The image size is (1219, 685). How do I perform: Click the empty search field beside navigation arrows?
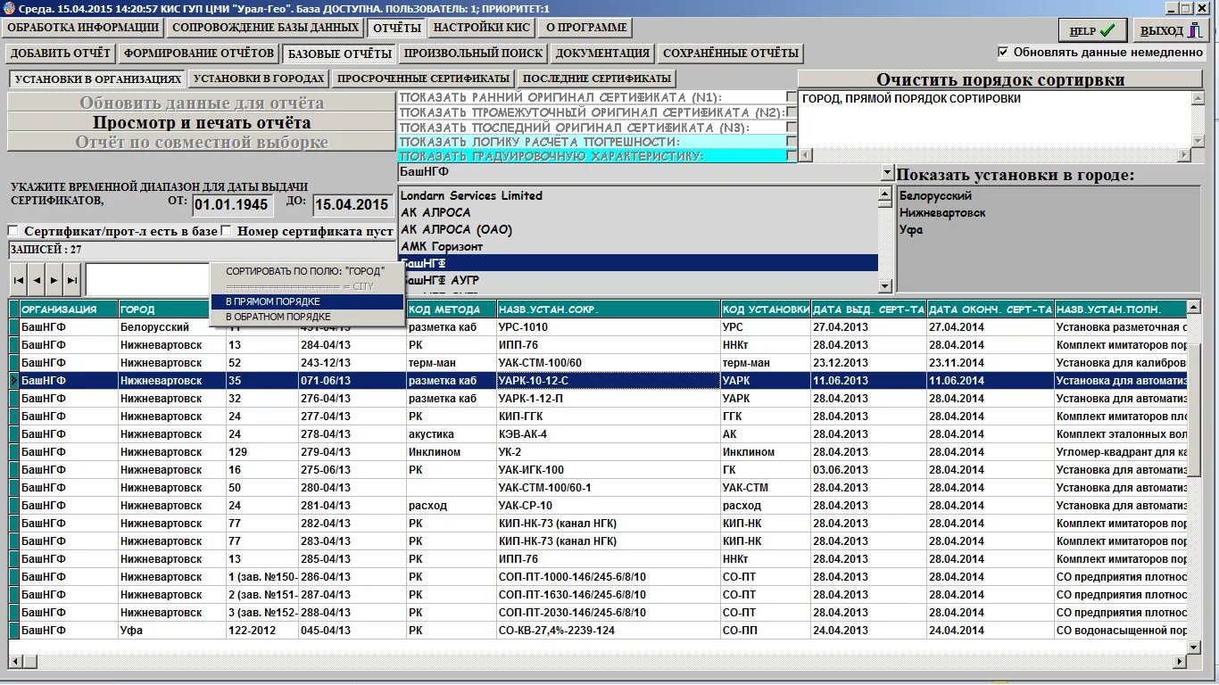[147, 280]
